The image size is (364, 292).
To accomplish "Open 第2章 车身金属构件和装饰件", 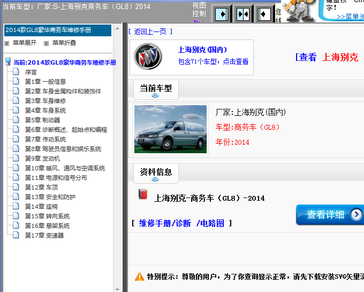I will (x=63, y=91).
